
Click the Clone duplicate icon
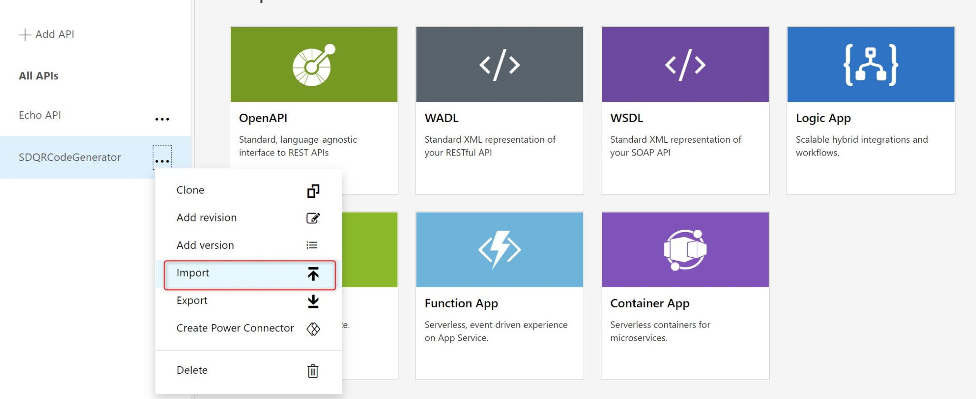(313, 191)
